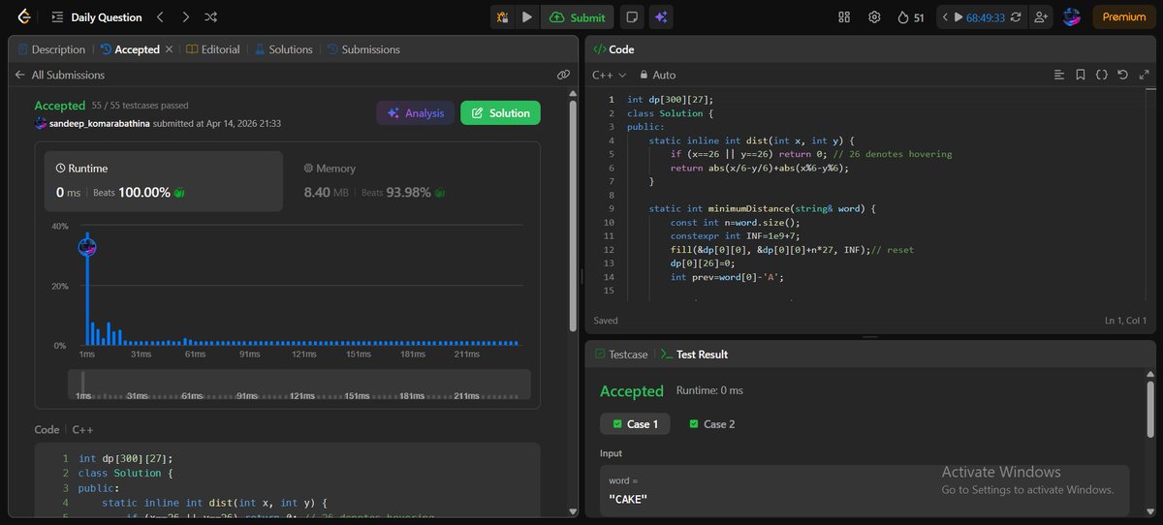Viewport: 1163px width, 525px height.
Task: Open the invite user icon
Action: (x=1042, y=17)
